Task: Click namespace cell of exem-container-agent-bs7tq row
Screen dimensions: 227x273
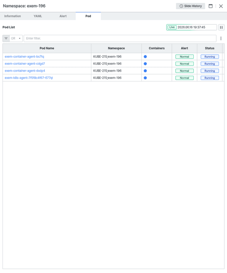Action: pos(116,57)
